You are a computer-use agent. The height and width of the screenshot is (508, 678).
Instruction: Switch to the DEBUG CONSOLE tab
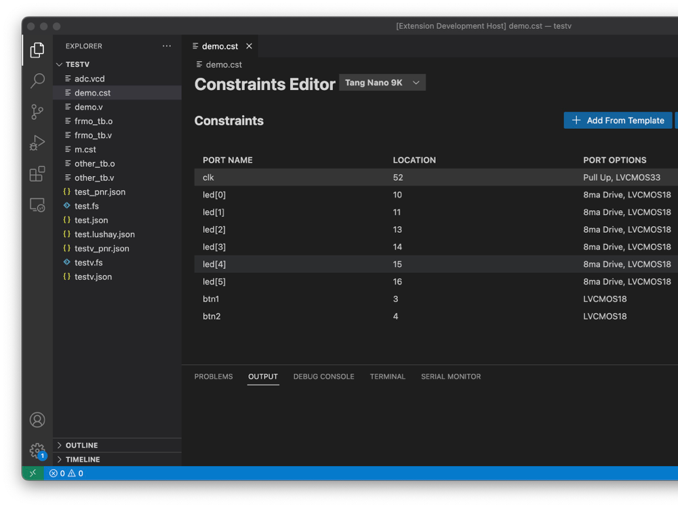pos(324,377)
